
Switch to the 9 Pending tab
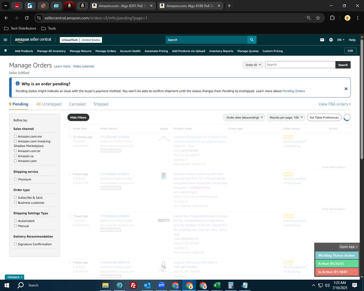point(19,104)
